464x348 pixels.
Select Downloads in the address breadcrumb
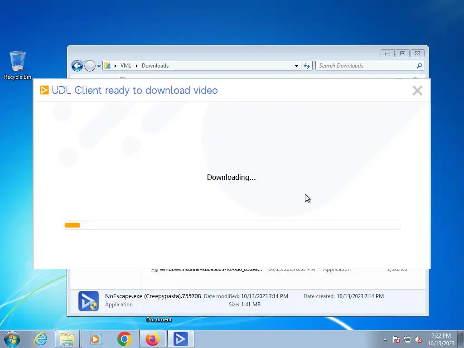pos(155,66)
